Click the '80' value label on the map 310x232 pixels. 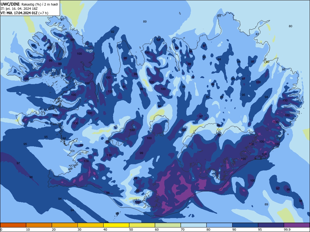point(290,26)
